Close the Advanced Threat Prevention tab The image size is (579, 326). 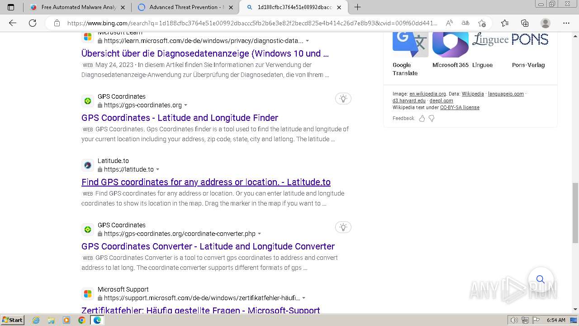coord(231,7)
